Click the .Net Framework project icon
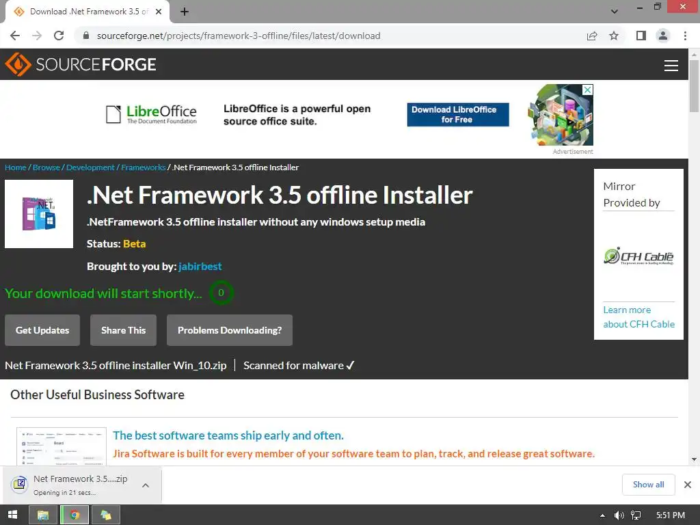The height and width of the screenshot is (525, 700). click(39, 214)
